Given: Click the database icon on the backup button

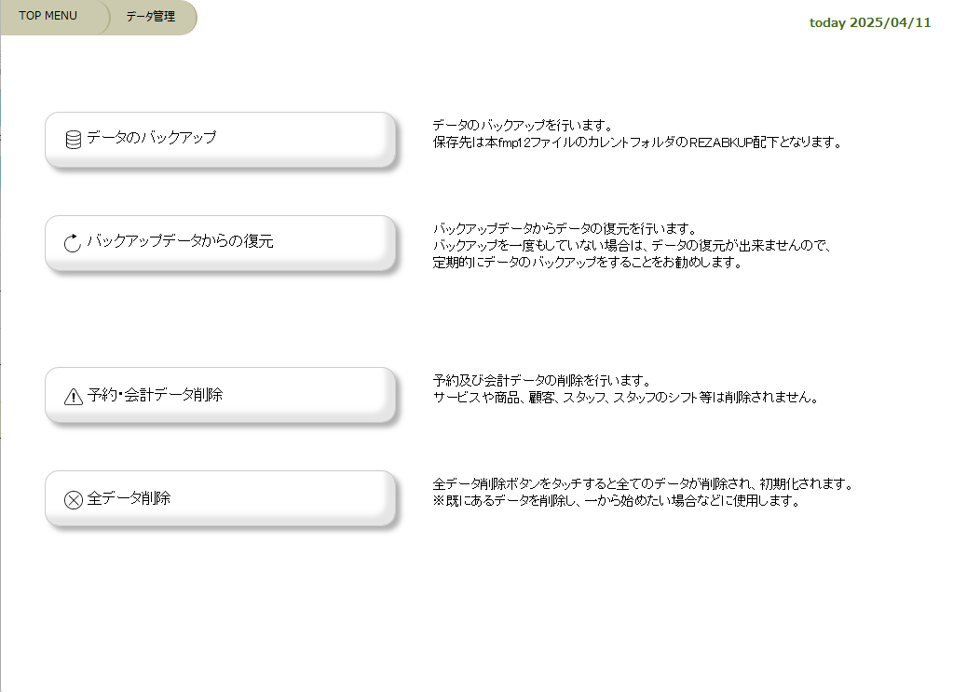Looking at the screenshot, I should pyautogui.click(x=73, y=140).
